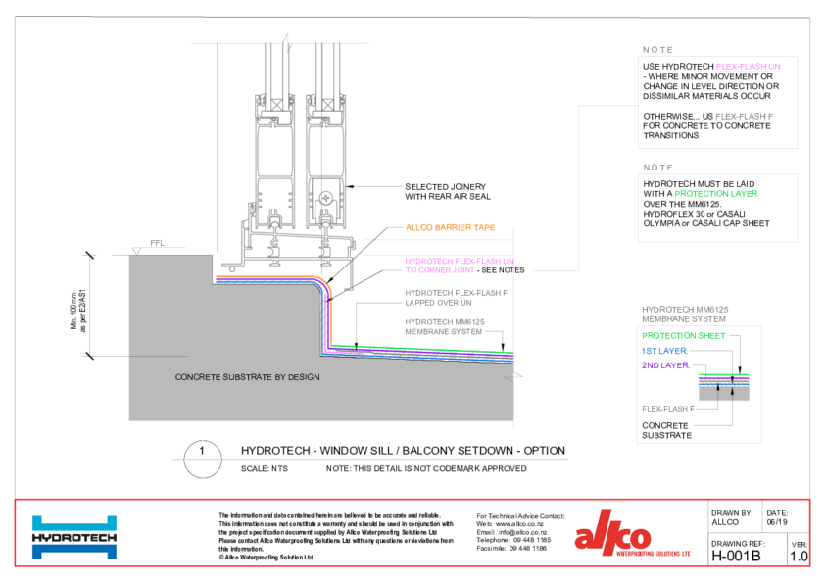Viewport: 825px width, 583px height.
Task: Select the drawing reference H-001B
Action: pyautogui.click(x=736, y=557)
